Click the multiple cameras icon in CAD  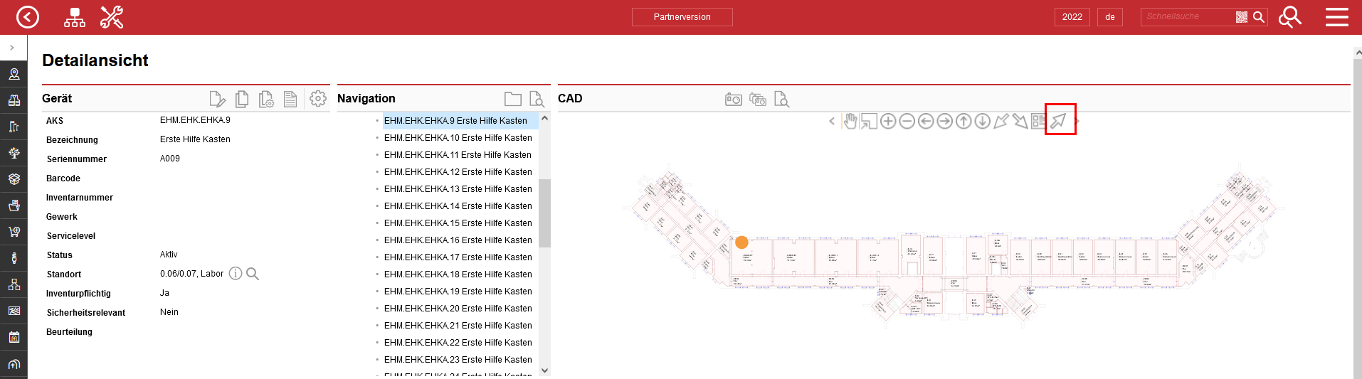[758, 100]
